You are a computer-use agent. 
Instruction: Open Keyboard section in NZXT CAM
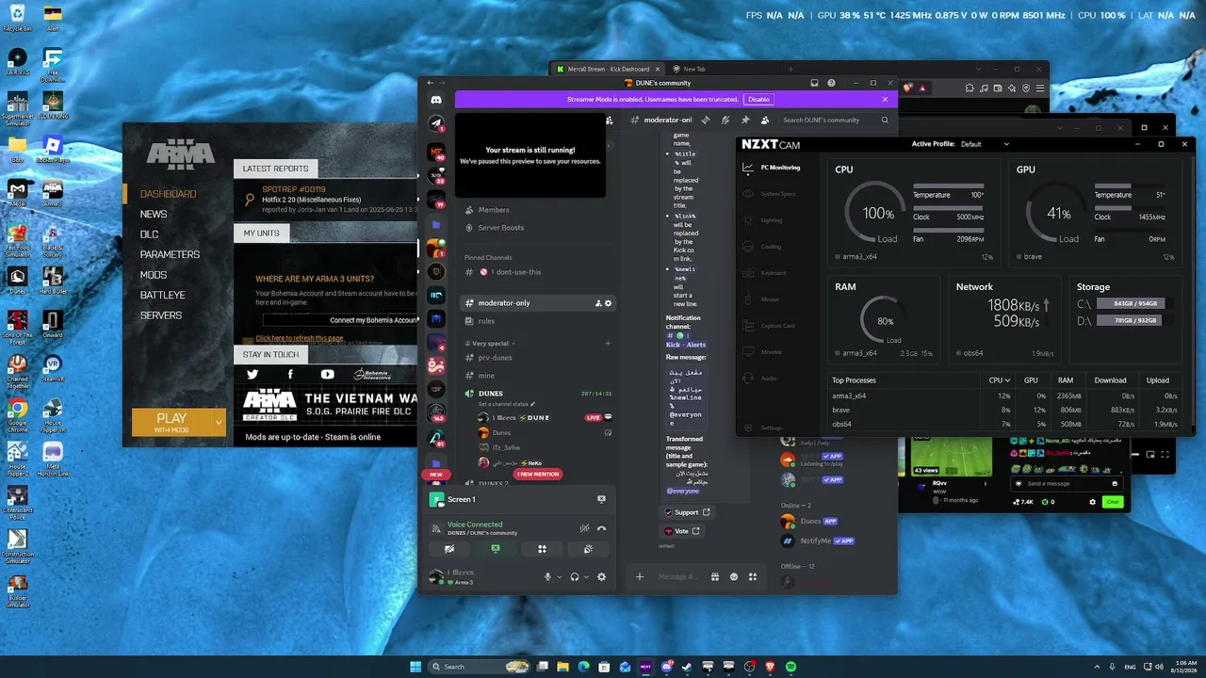tap(764, 273)
